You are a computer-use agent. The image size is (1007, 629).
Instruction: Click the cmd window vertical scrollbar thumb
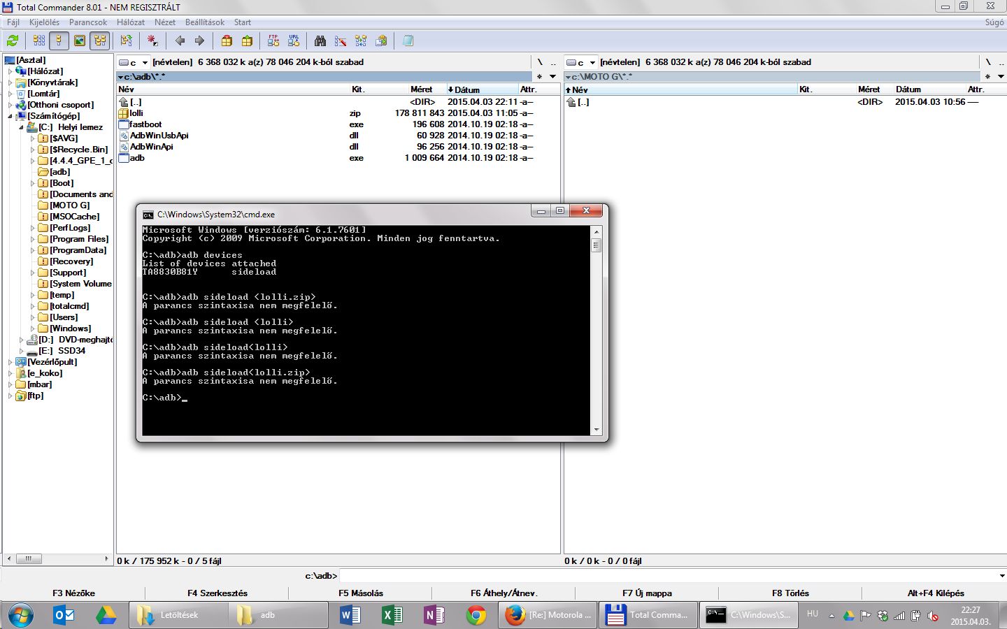pos(597,245)
